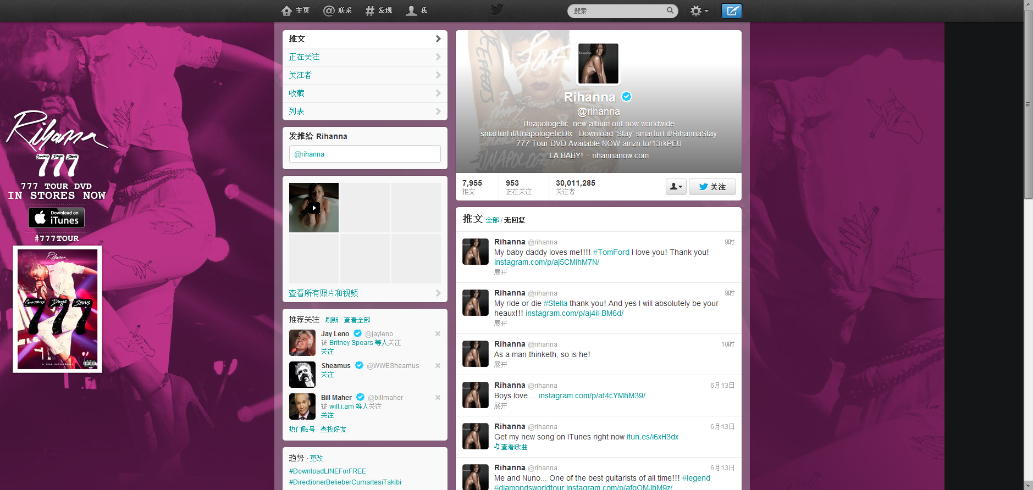Viewport: 1033px width, 490px height.
Task: Follow Rihanna with the 关注 button
Action: [712, 187]
